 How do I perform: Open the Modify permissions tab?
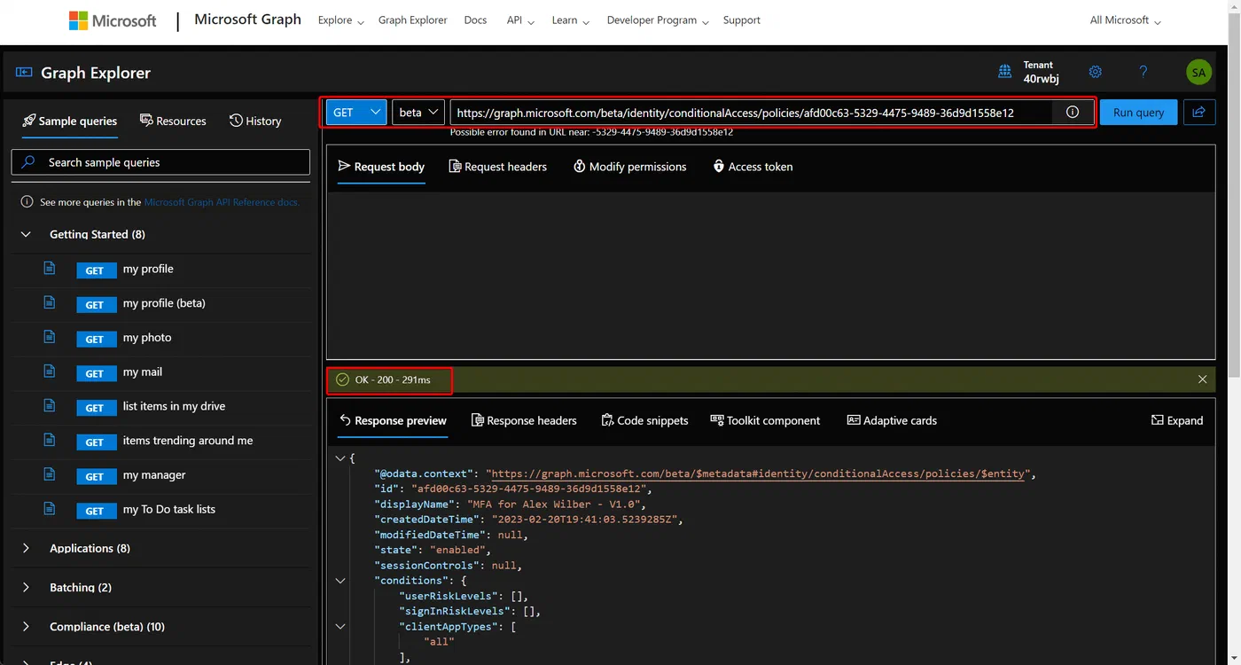(x=630, y=167)
